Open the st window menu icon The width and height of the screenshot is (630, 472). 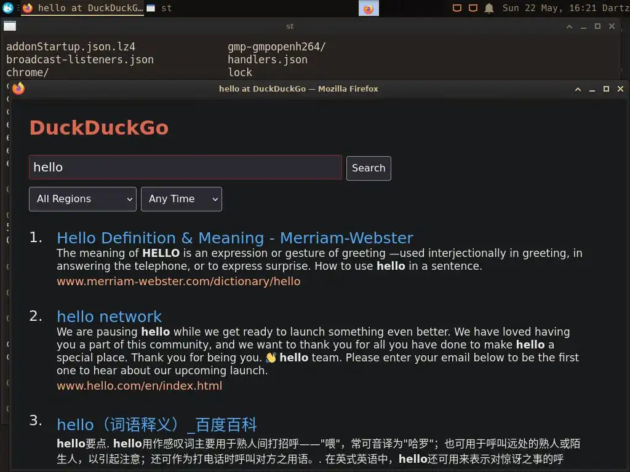pos(10,26)
